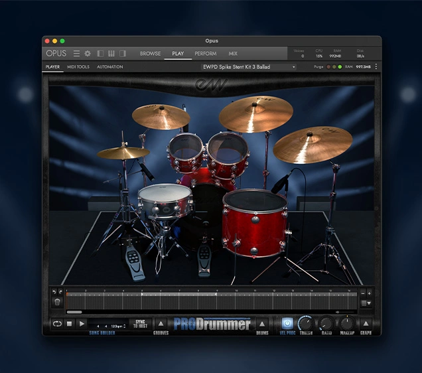The width and height of the screenshot is (422, 373).
Task: Click the PRODrummer logo
Action: tap(212, 325)
